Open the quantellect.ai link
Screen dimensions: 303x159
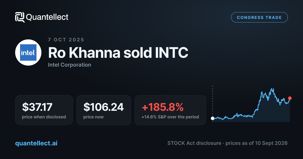[36, 143]
